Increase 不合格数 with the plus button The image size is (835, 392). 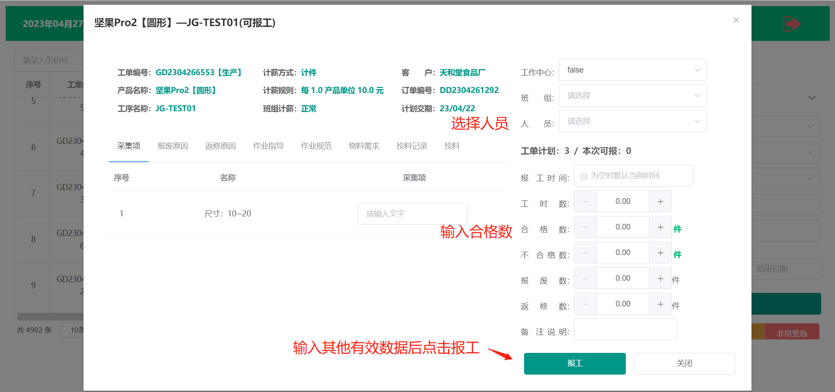tap(660, 253)
